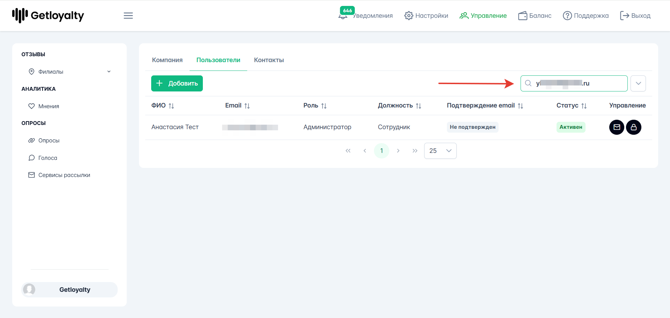Open notifications bell with 646 badge
The width and height of the screenshot is (670, 318).
point(365,15)
